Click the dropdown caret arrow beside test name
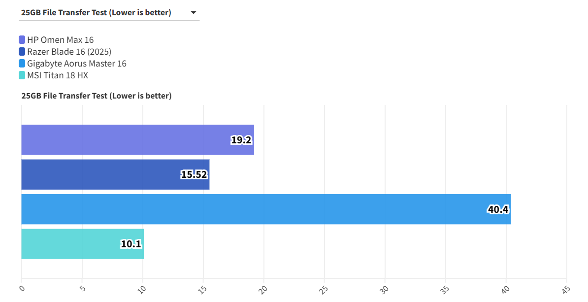 click(x=193, y=13)
